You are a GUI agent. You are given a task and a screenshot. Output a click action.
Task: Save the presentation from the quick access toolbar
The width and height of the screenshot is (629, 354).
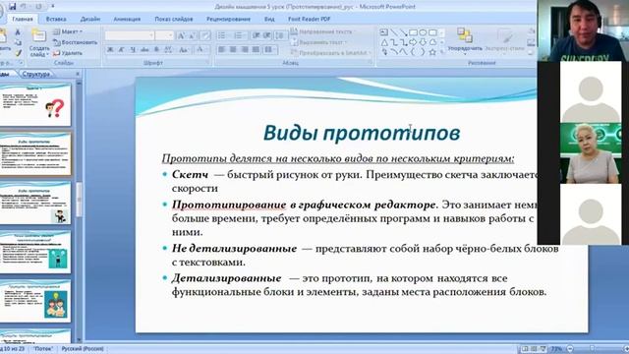pyautogui.click(x=13, y=7)
